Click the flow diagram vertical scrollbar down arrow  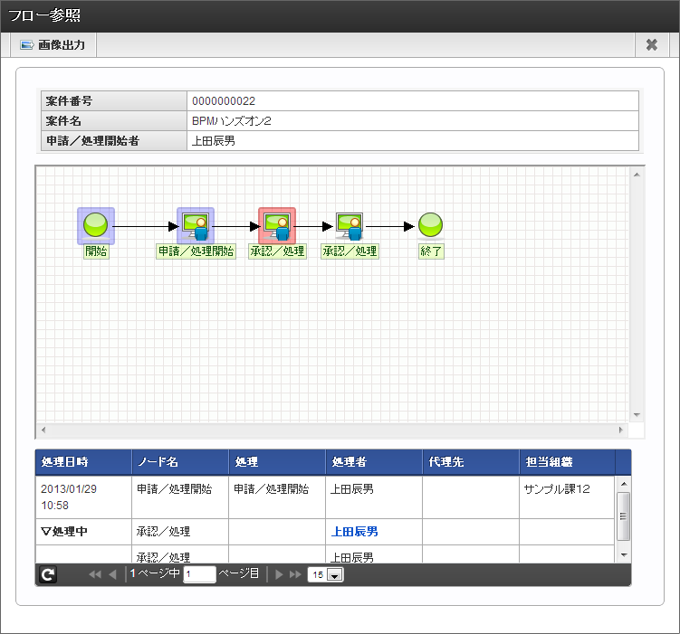tap(637, 415)
